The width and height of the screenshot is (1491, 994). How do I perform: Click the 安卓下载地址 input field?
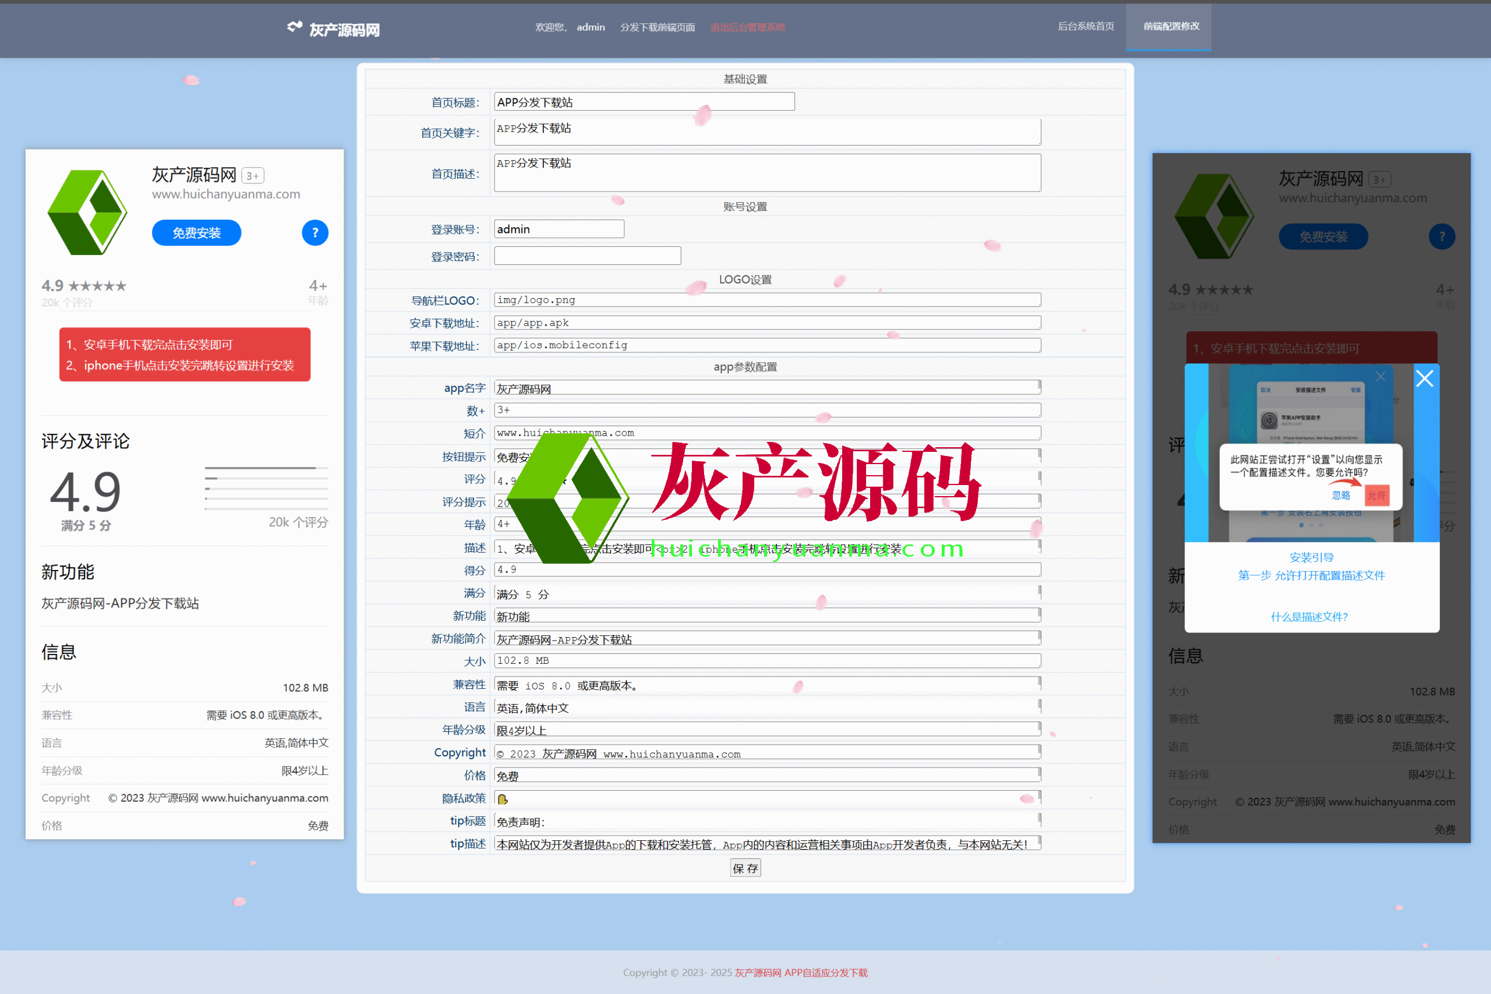coord(767,323)
